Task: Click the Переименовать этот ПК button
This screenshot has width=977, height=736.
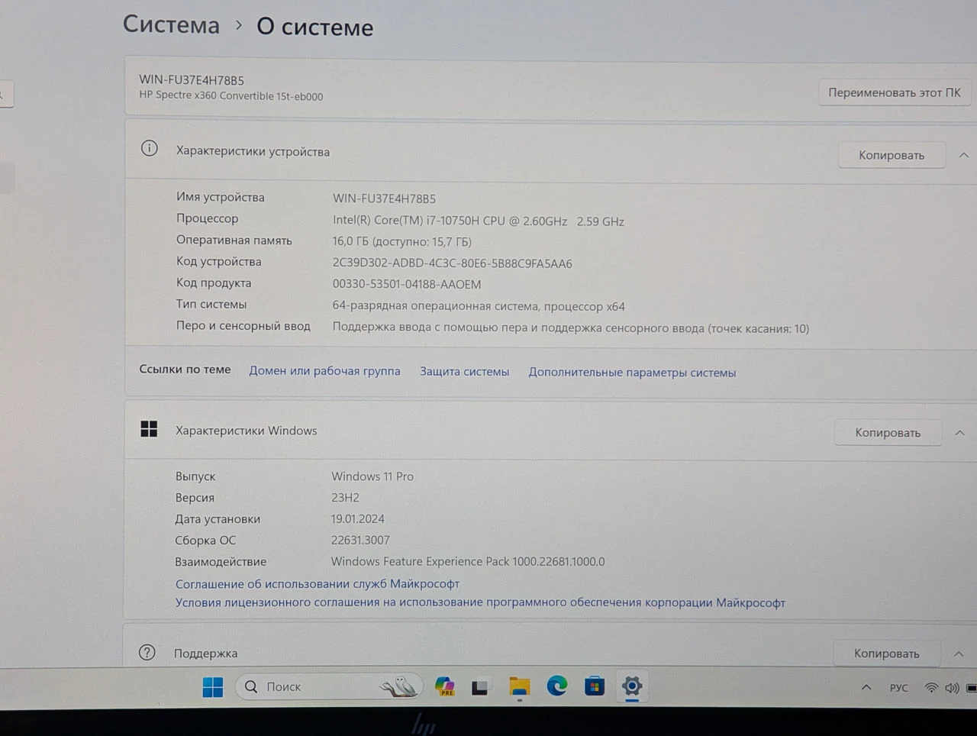Action: (895, 92)
